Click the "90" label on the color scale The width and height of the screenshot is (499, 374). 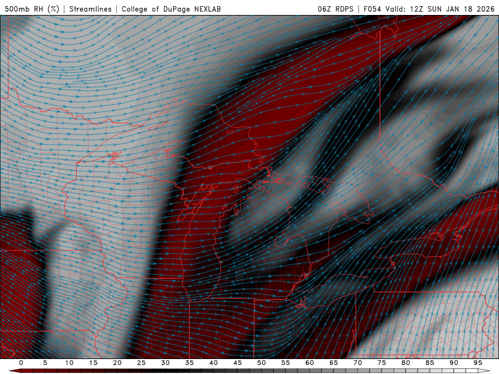[453, 363]
